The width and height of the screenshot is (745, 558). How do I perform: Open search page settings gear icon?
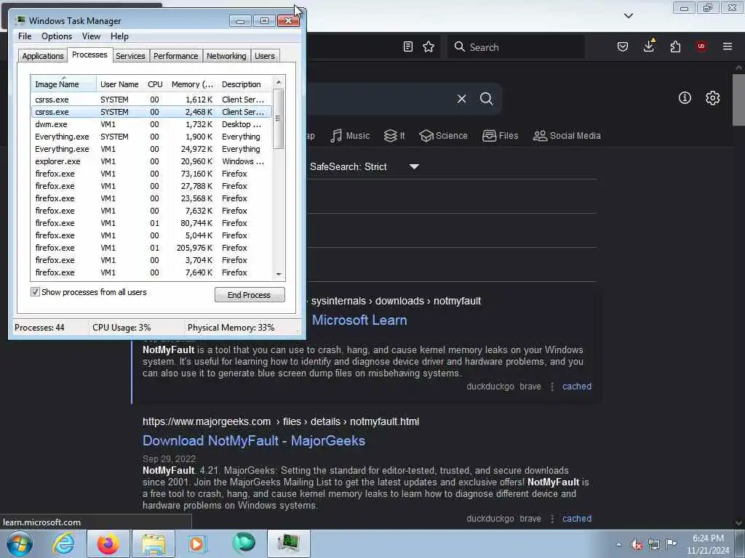coord(712,98)
